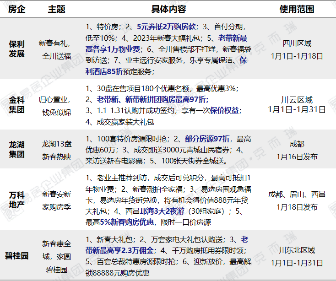This screenshot has width=336, height=281.
Task: Click text 100张天街券全城送
Action: pyautogui.click(x=193, y=161)
